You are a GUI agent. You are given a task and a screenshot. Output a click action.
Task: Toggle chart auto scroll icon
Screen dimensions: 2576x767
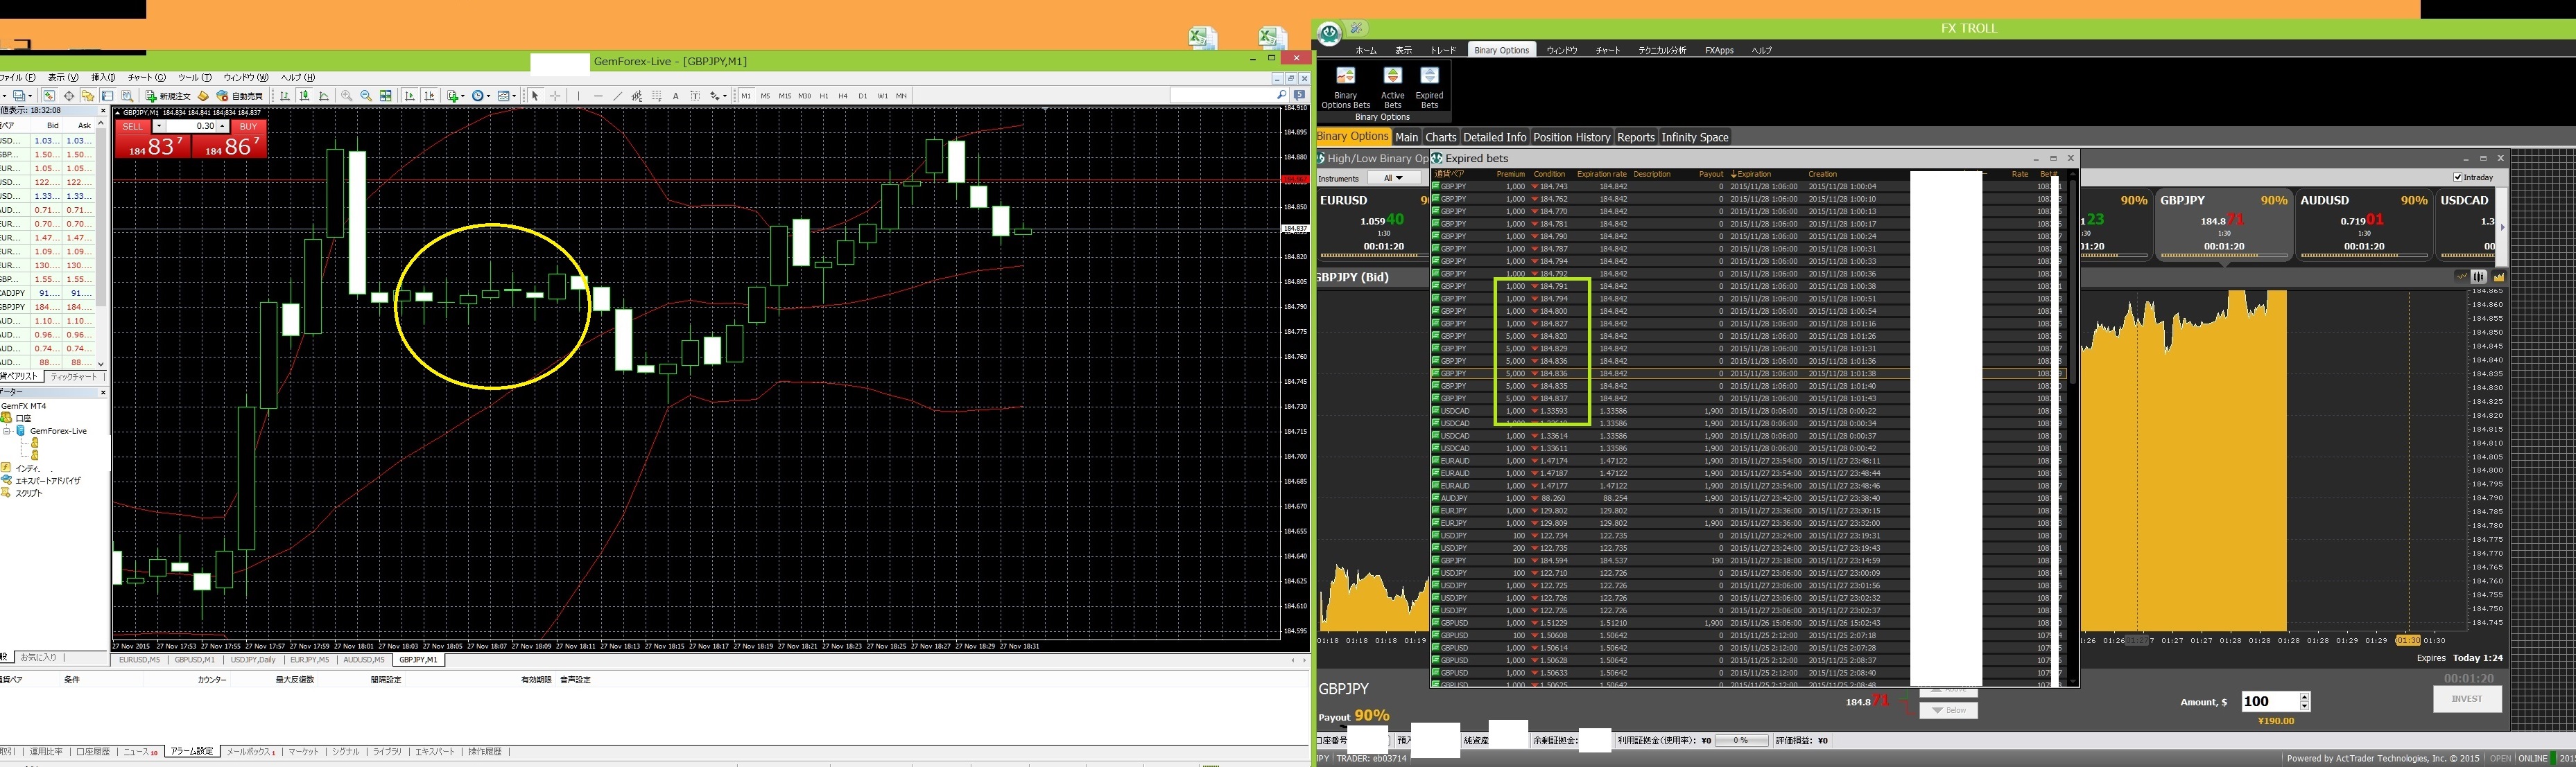[x=410, y=96]
